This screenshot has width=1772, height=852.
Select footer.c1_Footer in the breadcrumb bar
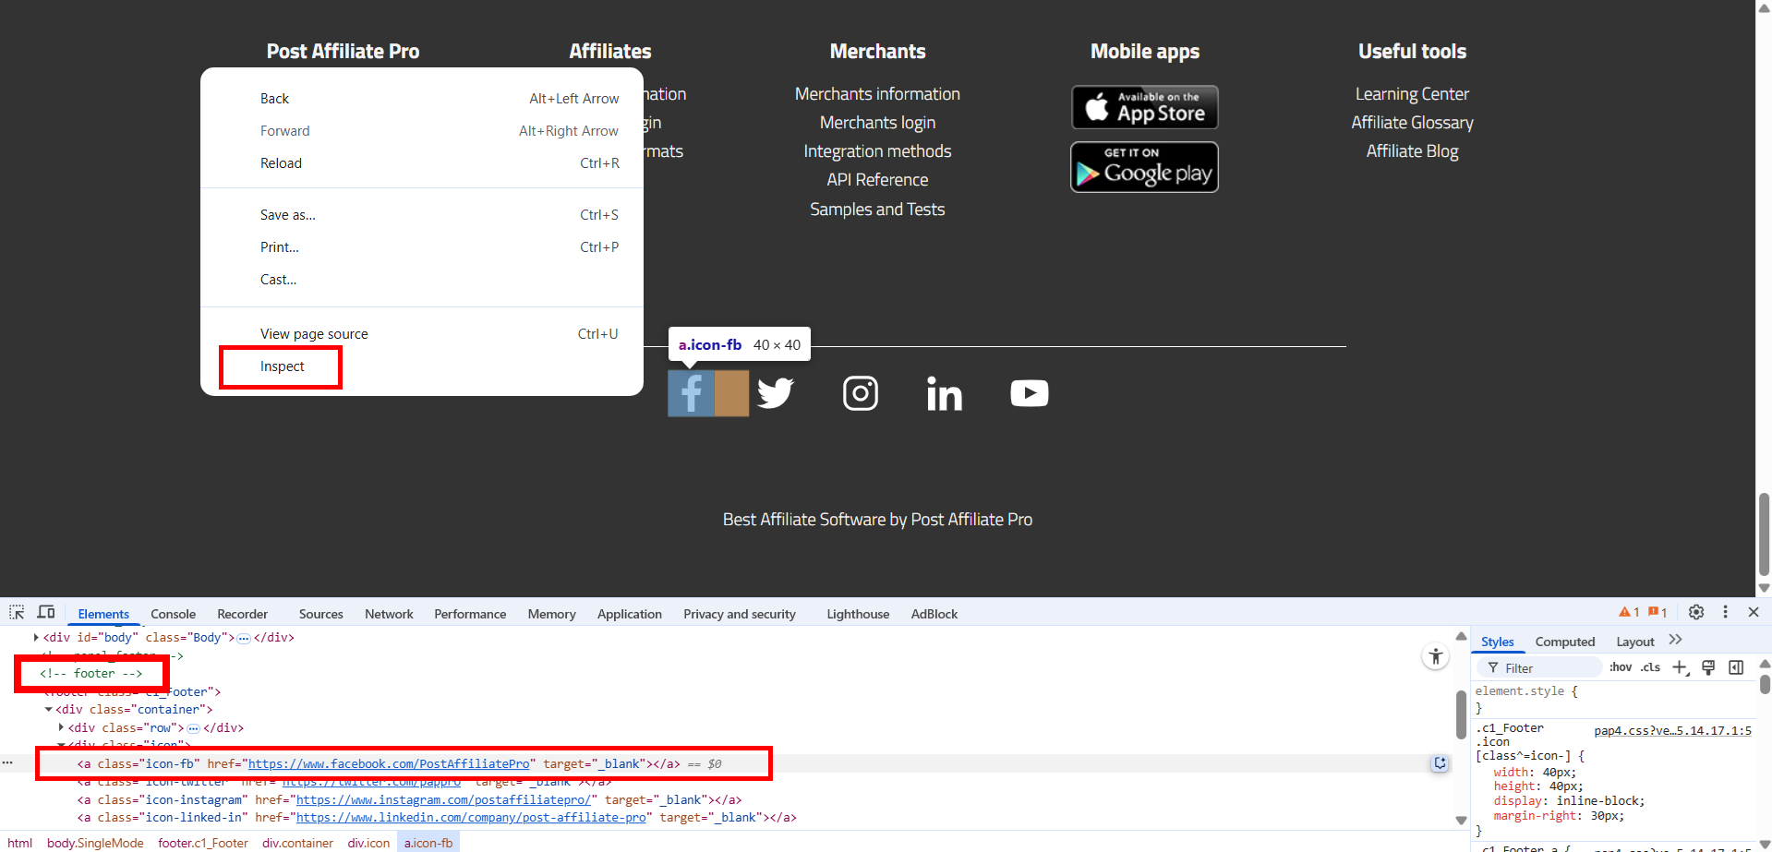(x=203, y=843)
